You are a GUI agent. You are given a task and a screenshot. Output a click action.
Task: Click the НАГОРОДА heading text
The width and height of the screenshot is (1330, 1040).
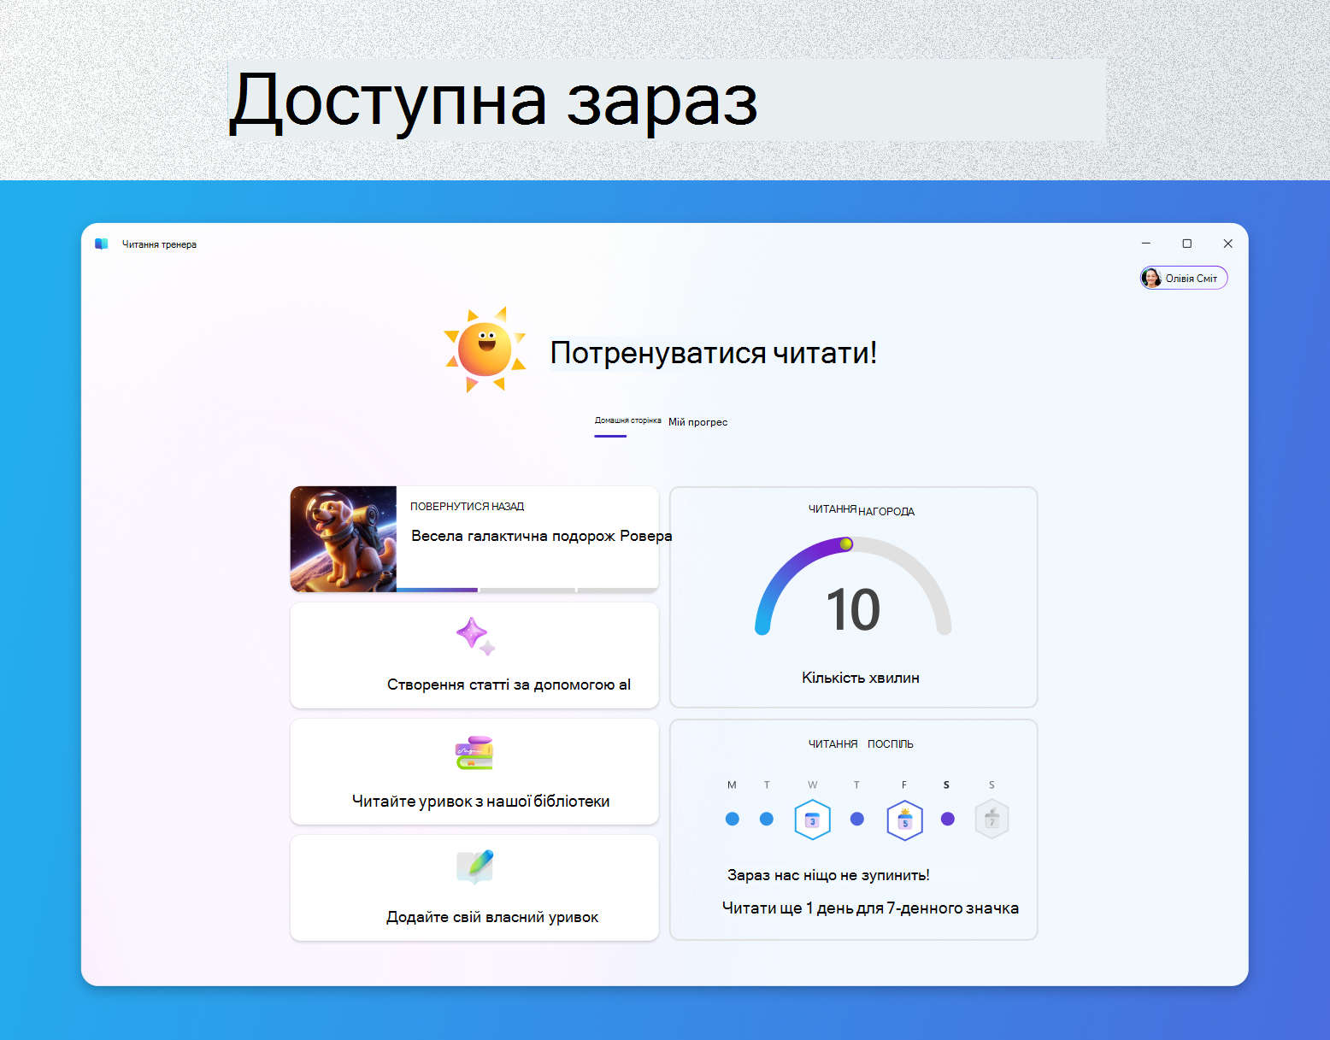(x=886, y=512)
